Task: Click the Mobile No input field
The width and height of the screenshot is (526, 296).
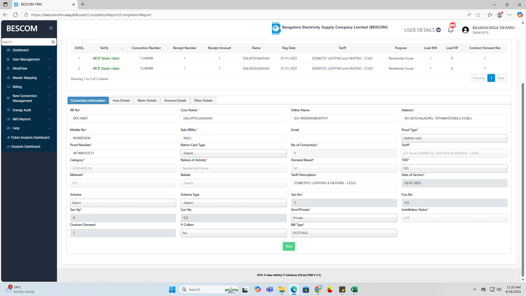Action: click(x=123, y=138)
